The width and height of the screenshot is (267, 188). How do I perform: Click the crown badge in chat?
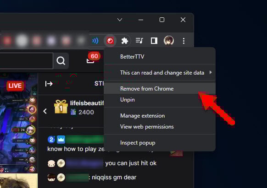61,140
